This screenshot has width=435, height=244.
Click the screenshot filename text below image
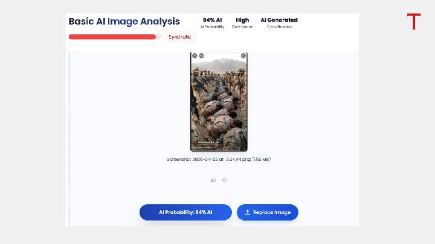(218, 159)
